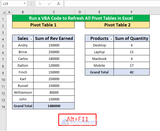Click the Grand Total label under Products
This screenshot has height=131, width=160.
pyautogui.click(x=99, y=72)
